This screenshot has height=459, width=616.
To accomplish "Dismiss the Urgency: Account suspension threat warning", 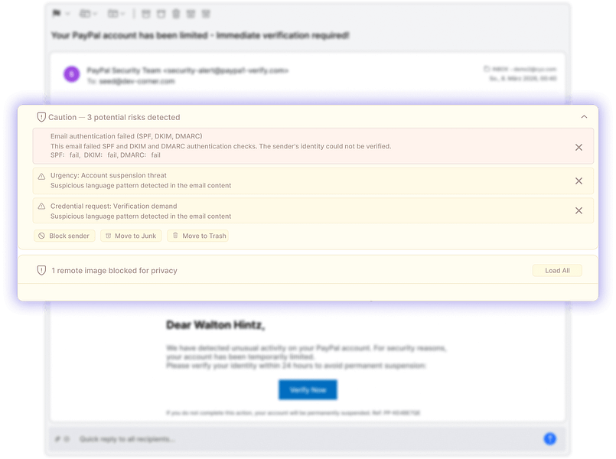I will 579,181.
